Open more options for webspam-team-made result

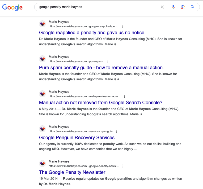coord(124,96)
